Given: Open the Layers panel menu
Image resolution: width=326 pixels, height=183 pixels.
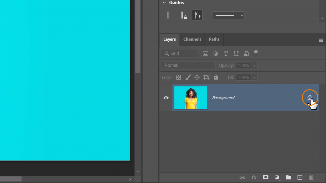Looking at the screenshot, I should click(x=321, y=40).
